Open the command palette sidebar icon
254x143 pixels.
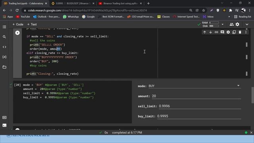click(4, 118)
